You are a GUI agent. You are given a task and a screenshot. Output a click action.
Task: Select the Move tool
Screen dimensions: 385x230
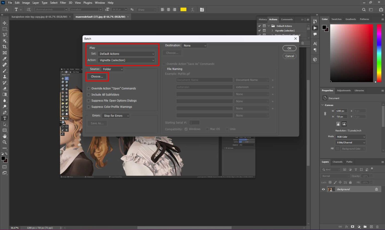coord(5,23)
